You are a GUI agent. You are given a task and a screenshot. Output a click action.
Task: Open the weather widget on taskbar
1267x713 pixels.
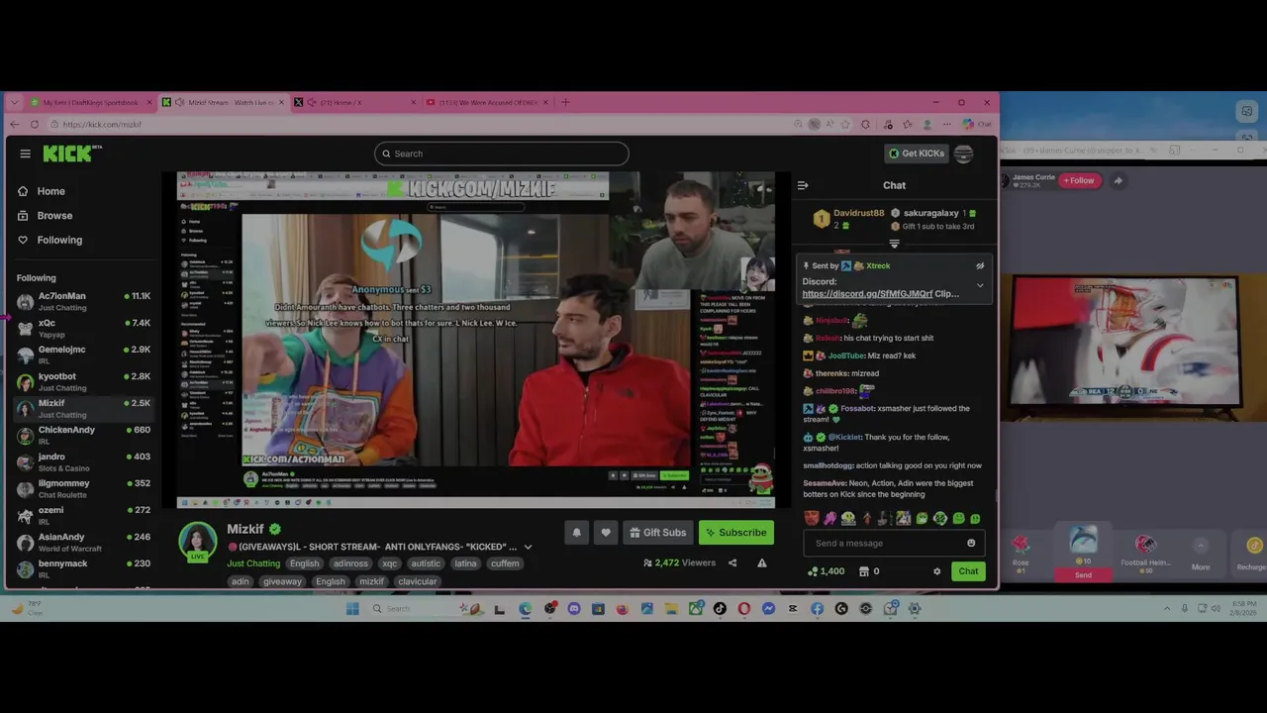tap(28, 608)
